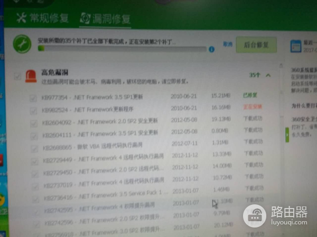
Task: Toggle the 高危漏洞 group checkbox
Action: coord(17,76)
